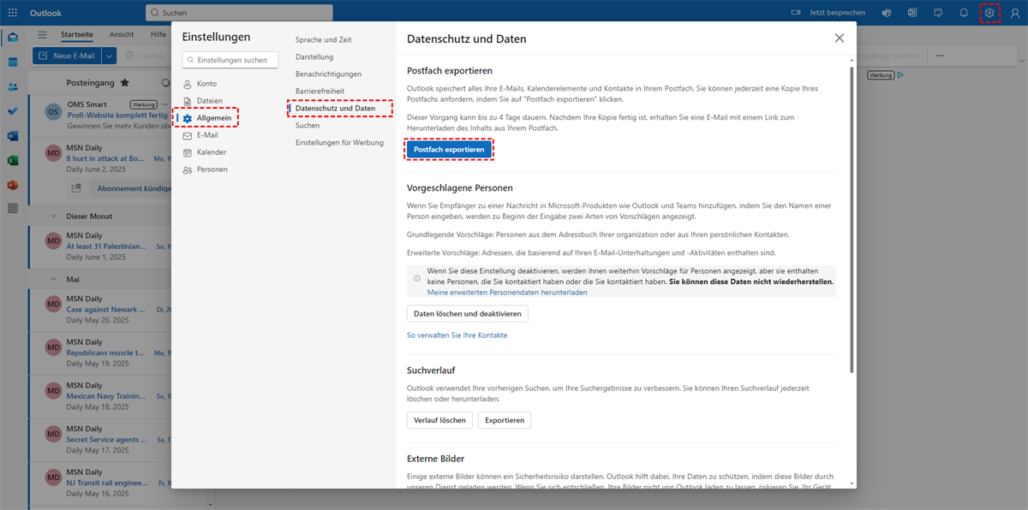This screenshot has height=510, width=1028.
Task: Select Benachrichtigungen in settings submenu
Action: (328, 74)
